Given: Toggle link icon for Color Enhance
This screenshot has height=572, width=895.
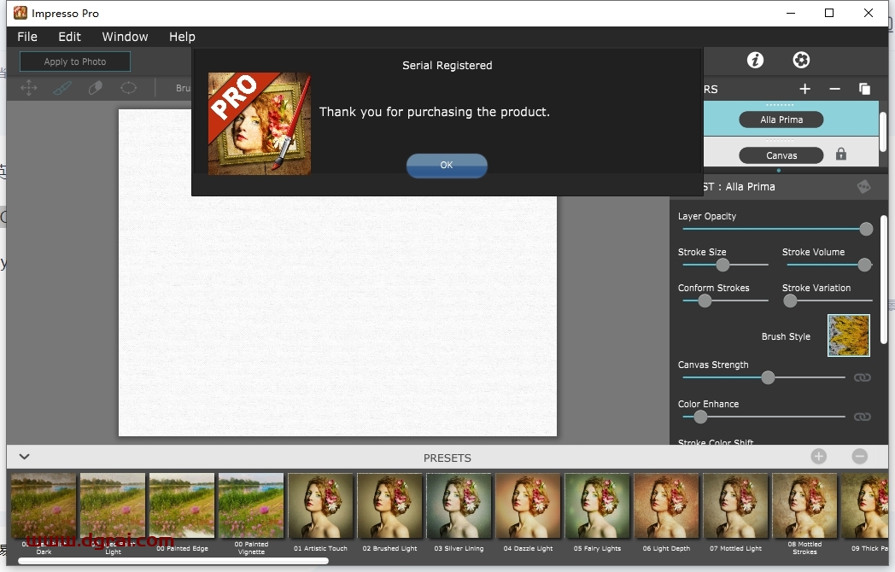Looking at the screenshot, I should click(862, 417).
